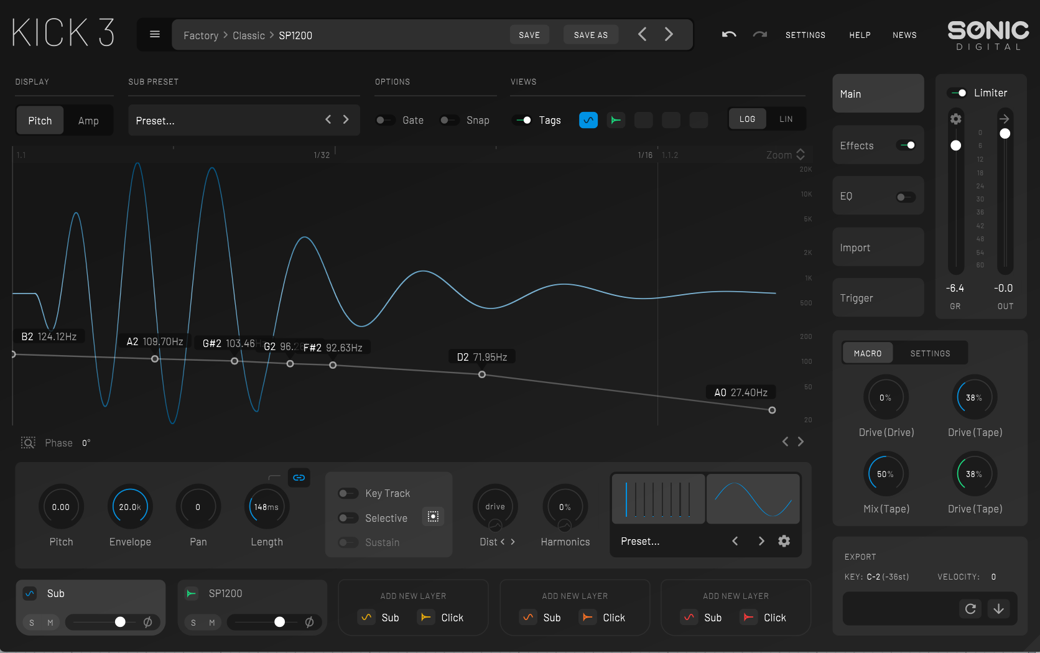Click the limiter gain reduction slider handle

click(x=956, y=146)
